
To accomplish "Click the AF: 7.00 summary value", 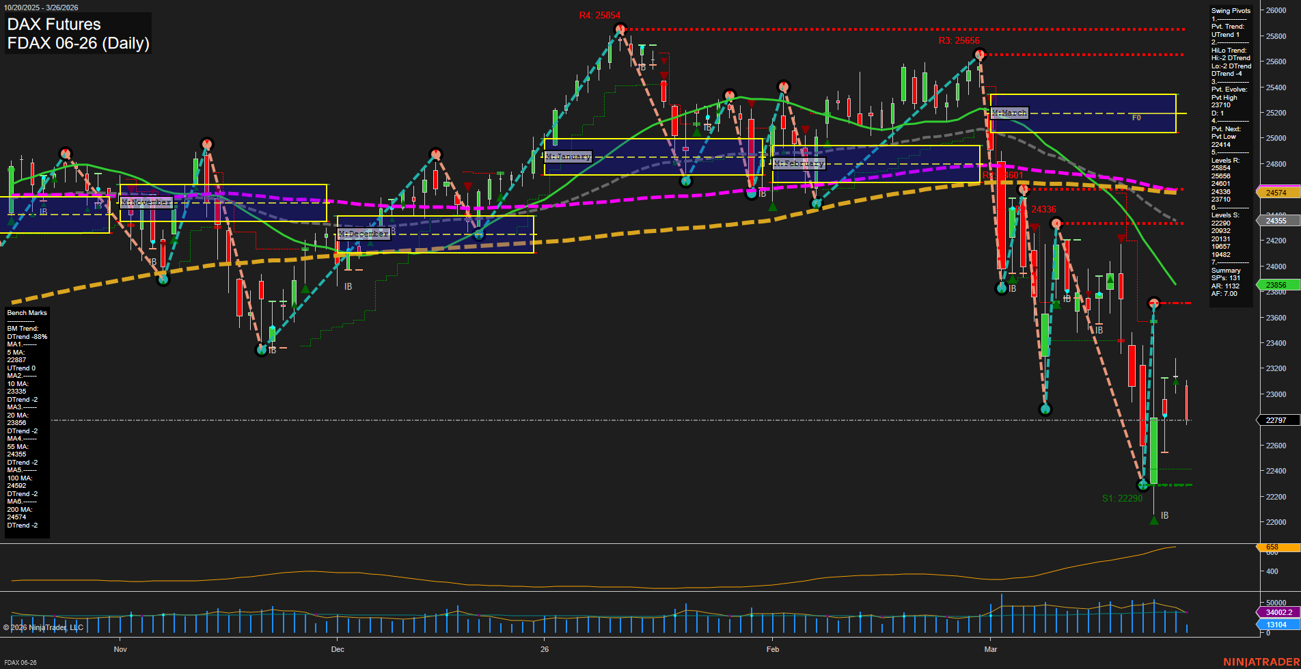I will 1224,294.
